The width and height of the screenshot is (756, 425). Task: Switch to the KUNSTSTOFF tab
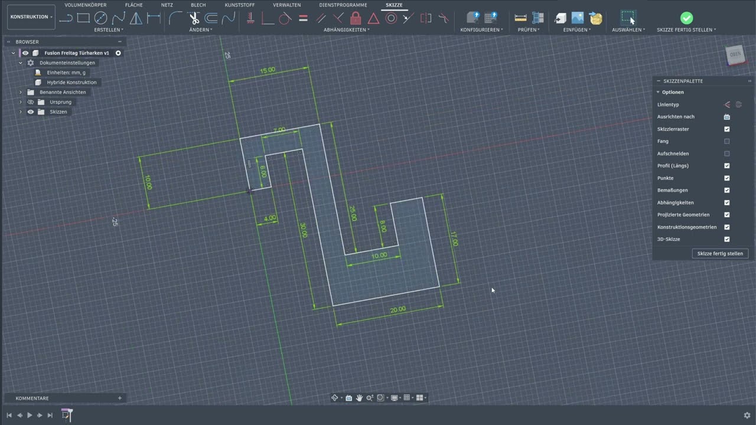coord(240,5)
